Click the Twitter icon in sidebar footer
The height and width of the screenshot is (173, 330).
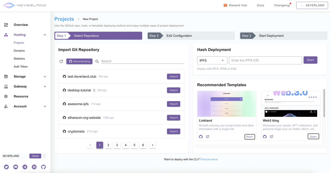click(6, 167)
